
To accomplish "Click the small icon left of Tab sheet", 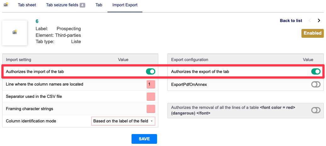I will coord(6,5).
